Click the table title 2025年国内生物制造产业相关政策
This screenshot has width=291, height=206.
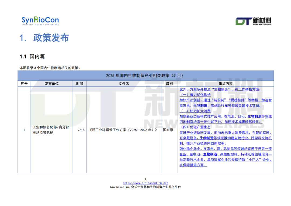(x=145, y=75)
